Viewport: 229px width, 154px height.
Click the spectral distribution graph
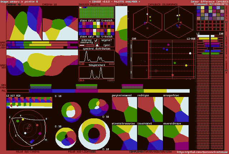click(97, 56)
